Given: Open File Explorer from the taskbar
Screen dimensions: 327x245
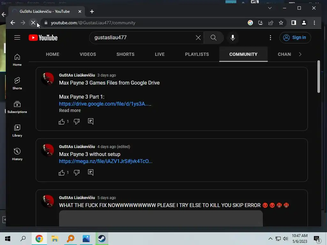Looking at the screenshot, I should (x=55, y=239).
